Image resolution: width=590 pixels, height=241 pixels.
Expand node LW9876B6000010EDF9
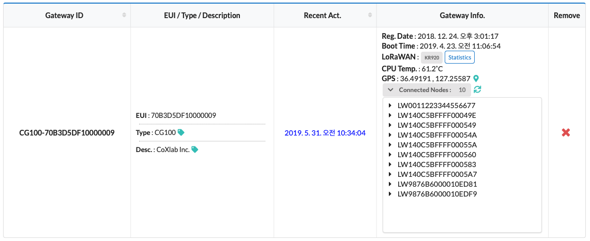tap(390, 194)
